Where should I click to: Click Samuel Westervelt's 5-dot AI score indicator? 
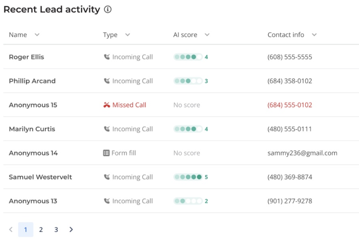tap(188, 177)
